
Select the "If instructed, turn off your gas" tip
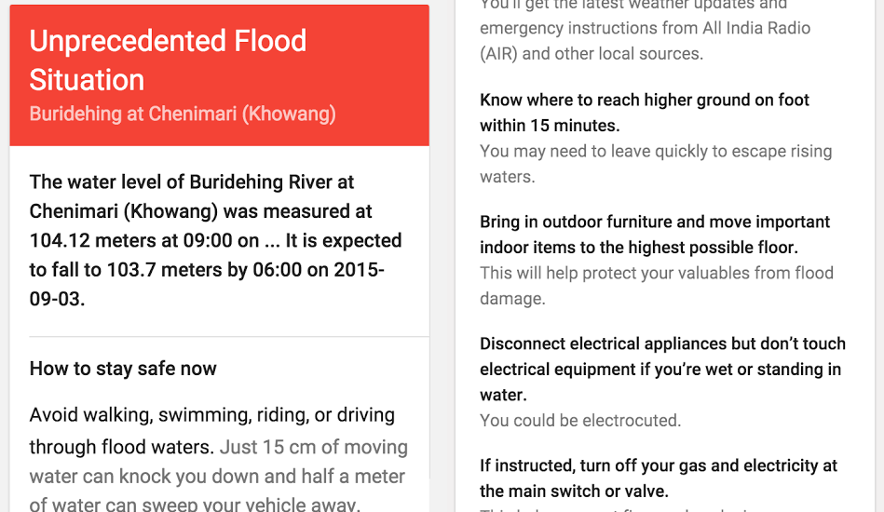(659, 465)
